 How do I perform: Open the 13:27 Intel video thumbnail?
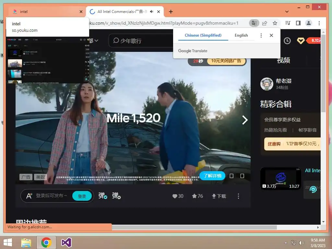[281, 179]
